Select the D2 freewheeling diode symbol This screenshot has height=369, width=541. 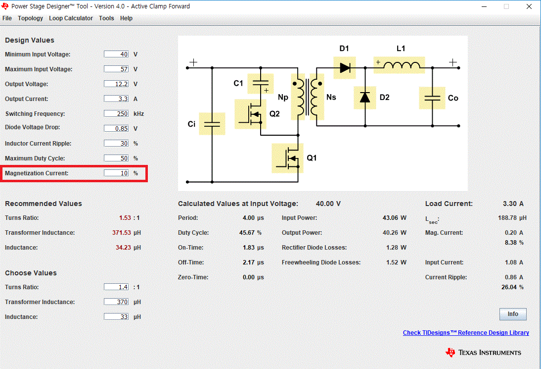coord(364,98)
